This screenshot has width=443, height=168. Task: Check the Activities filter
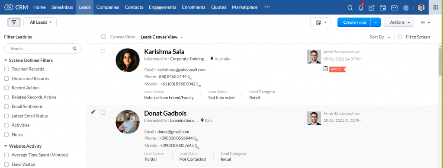[6, 125]
